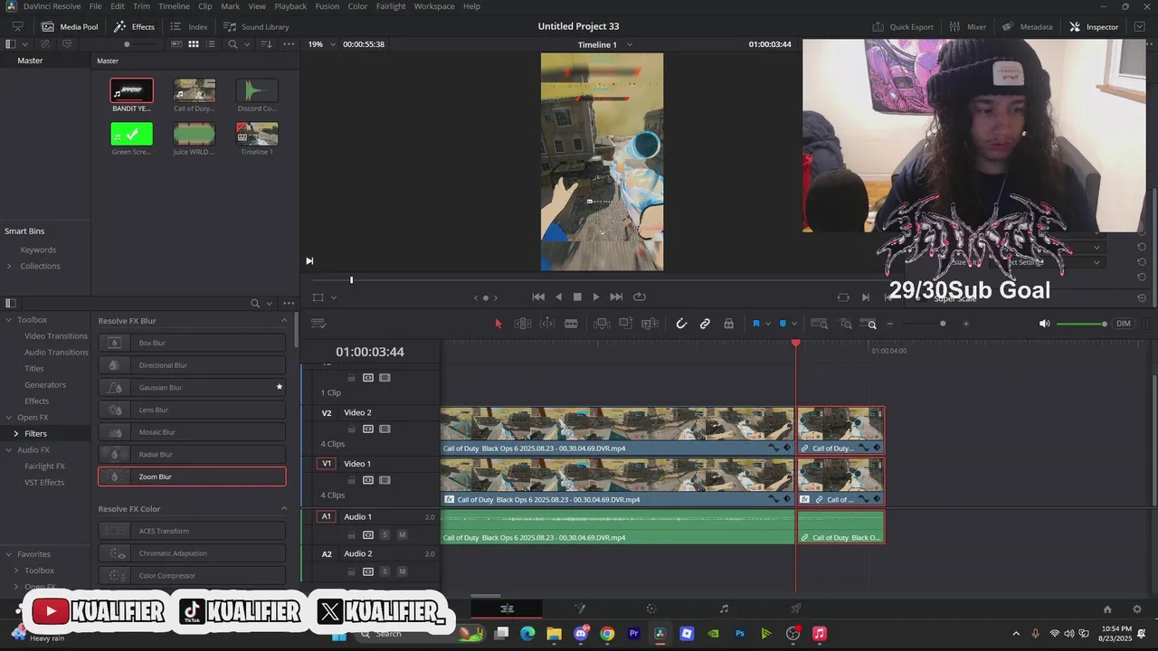Toggle the DIM audio button
The height and width of the screenshot is (651, 1158).
[1124, 324]
